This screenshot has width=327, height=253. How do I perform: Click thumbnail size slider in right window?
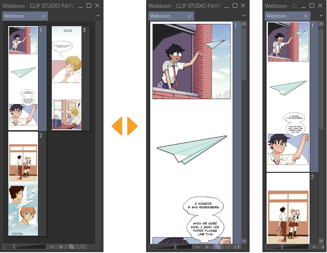[x=287, y=247]
